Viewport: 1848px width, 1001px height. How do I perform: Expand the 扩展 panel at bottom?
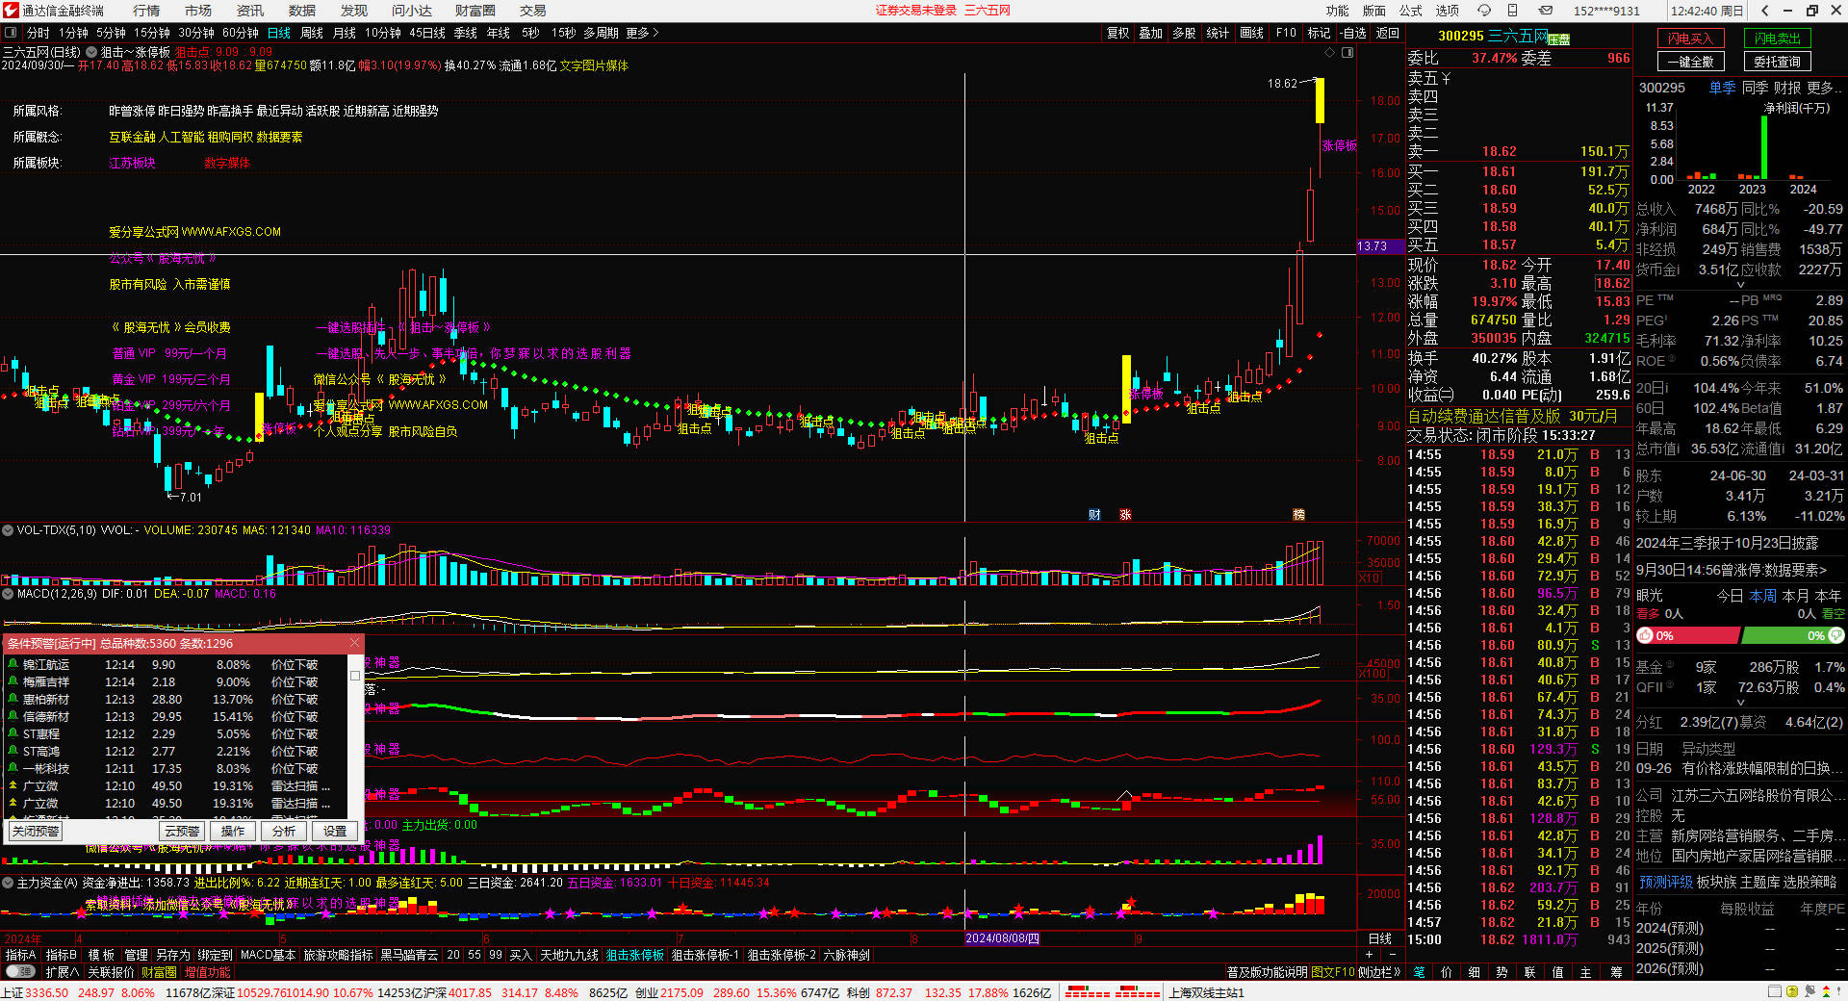(x=63, y=972)
